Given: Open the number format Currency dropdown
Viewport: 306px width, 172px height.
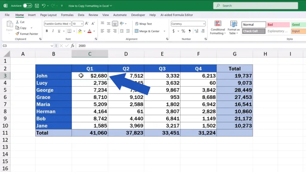Looking at the screenshot, I should coord(204,24).
